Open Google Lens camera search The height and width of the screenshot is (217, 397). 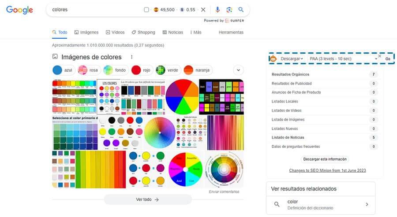coord(229,10)
